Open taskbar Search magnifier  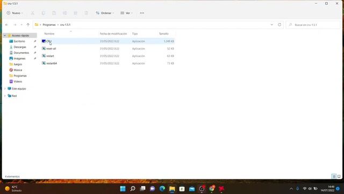(x=133, y=189)
